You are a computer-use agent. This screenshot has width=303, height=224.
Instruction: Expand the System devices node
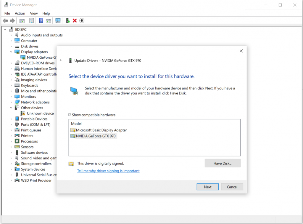pos(11,169)
